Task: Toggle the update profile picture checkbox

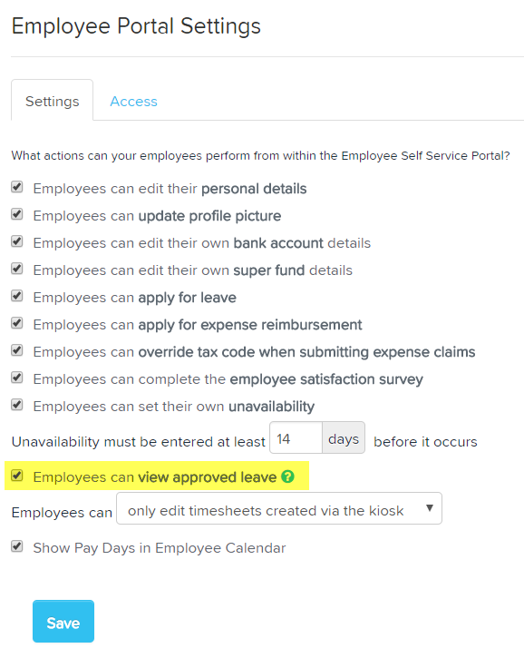Action: click(17, 214)
